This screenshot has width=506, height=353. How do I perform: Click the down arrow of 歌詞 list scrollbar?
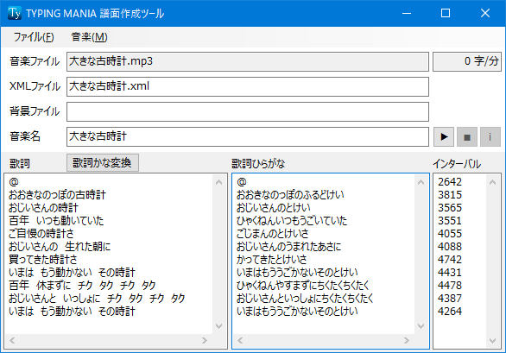coord(218,326)
